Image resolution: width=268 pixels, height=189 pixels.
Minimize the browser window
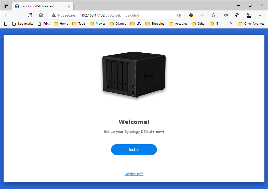point(238,5)
